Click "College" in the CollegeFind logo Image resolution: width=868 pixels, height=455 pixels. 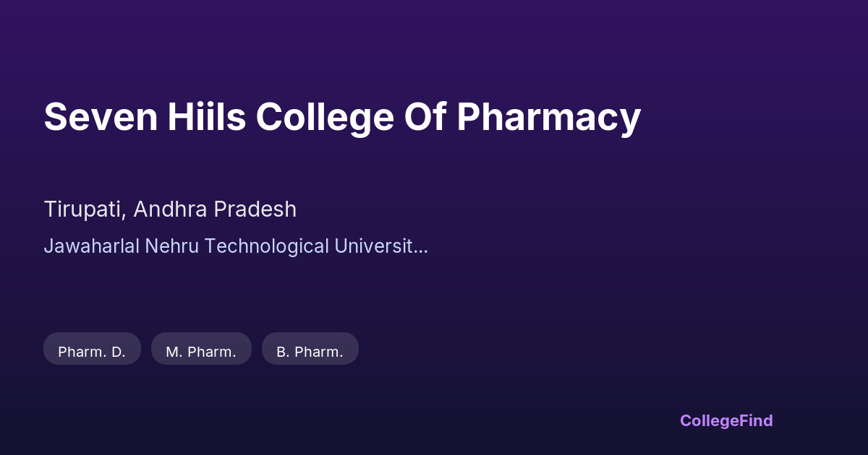[x=708, y=420]
